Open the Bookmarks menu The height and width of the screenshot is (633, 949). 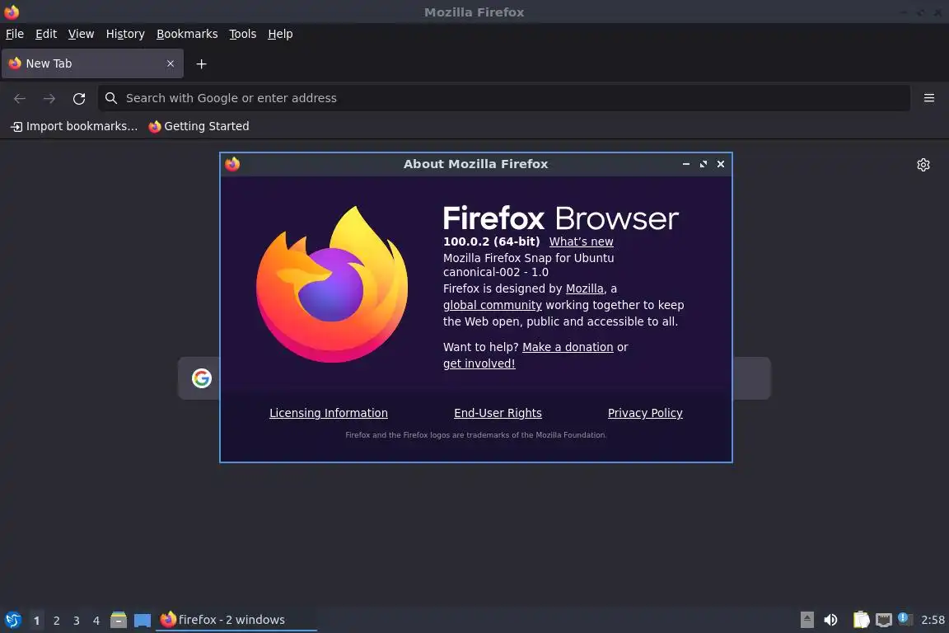pyautogui.click(x=187, y=34)
